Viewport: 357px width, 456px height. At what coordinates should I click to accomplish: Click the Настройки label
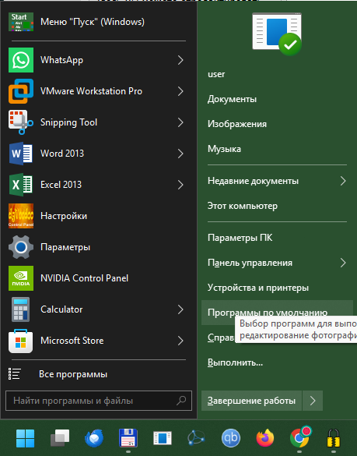(64, 216)
